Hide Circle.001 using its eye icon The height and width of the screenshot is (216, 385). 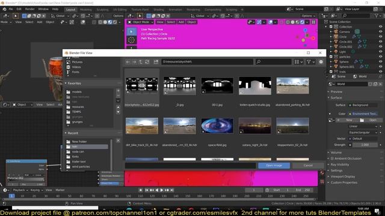(x=381, y=41)
